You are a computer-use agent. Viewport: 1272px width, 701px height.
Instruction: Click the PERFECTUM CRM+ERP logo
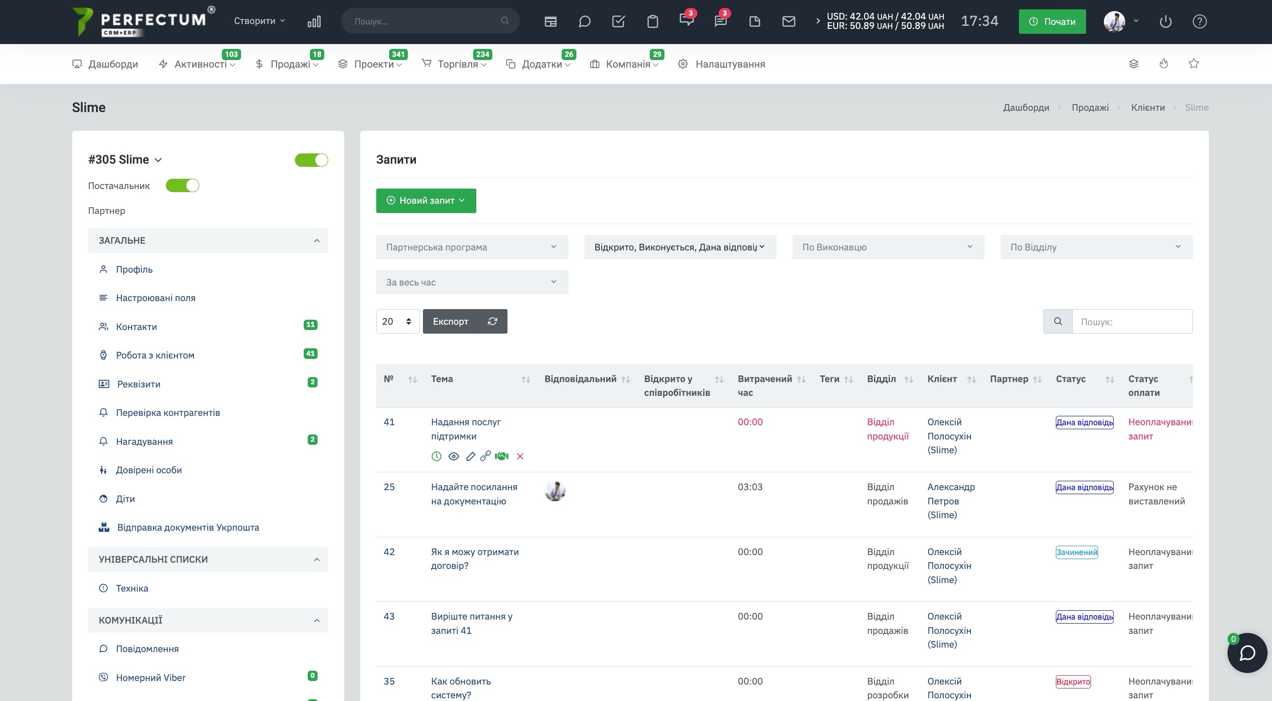click(x=143, y=22)
